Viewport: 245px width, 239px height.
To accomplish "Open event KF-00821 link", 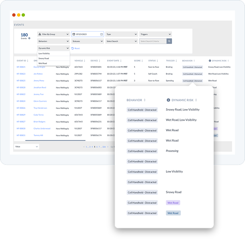I will (x=21, y=67).
